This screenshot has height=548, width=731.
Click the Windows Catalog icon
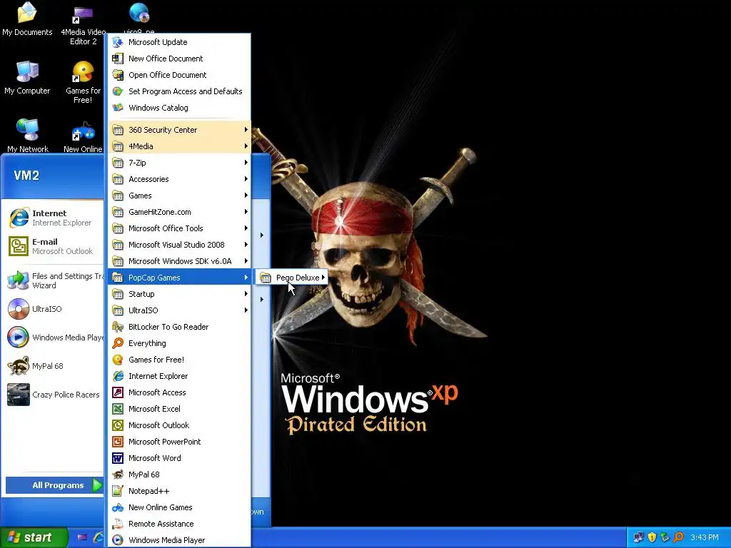(118, 108)
